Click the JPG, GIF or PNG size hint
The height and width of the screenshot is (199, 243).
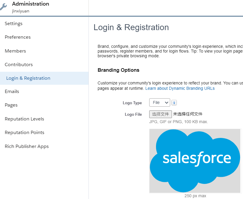pos(178,122)
